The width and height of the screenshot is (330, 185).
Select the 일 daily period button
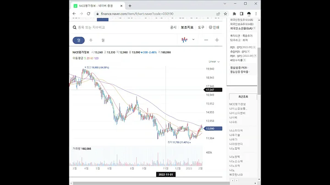click(78, 40)
